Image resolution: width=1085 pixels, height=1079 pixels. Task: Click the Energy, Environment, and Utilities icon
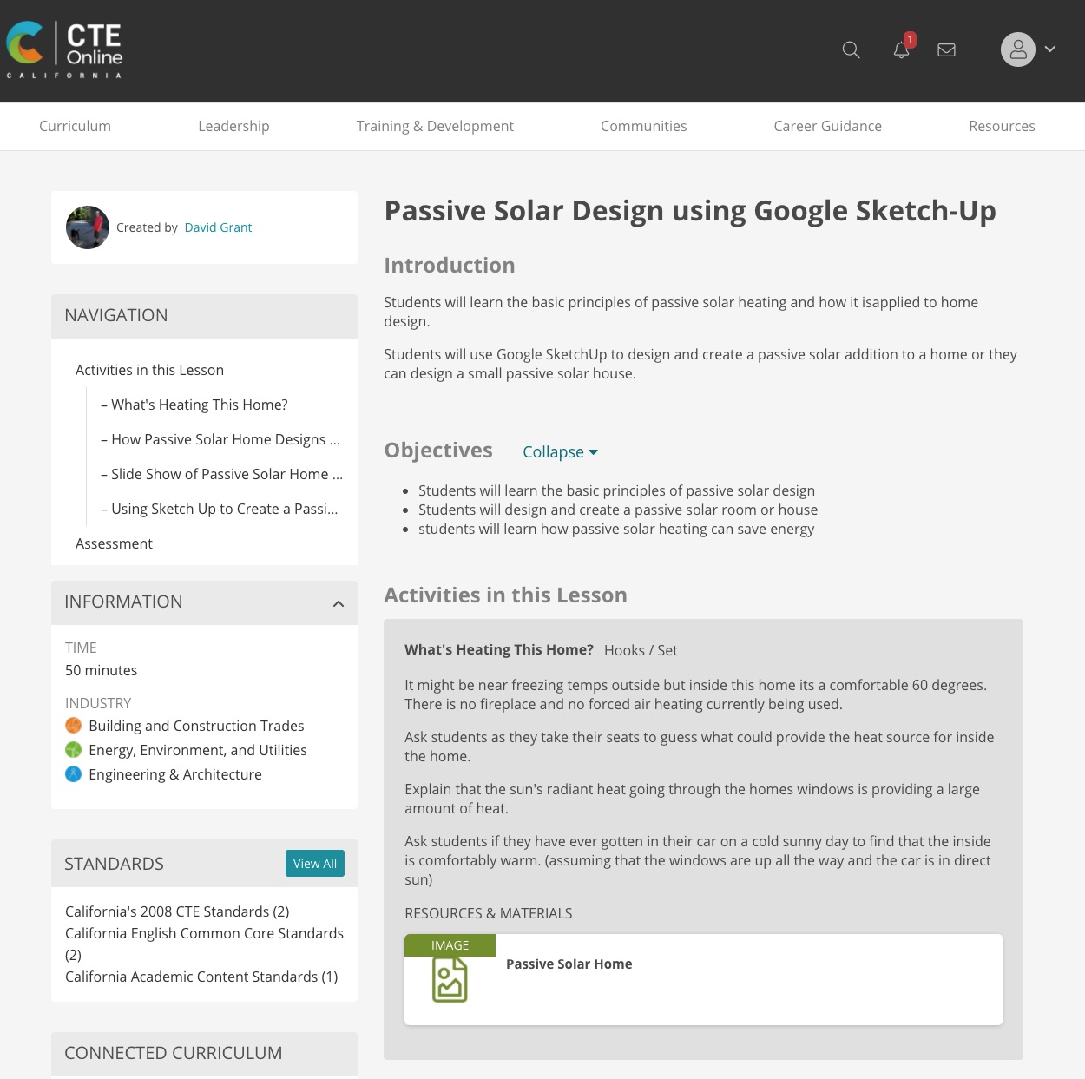[74, 750]
